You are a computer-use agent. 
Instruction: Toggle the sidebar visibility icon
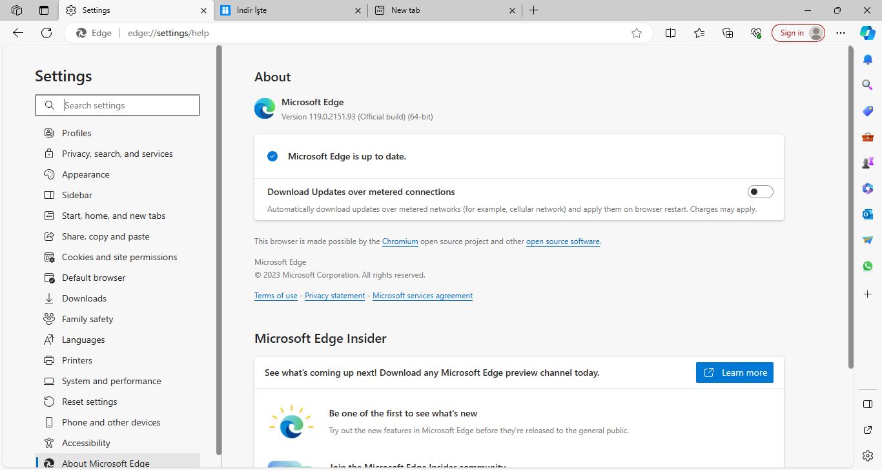(x=868, y=404)
